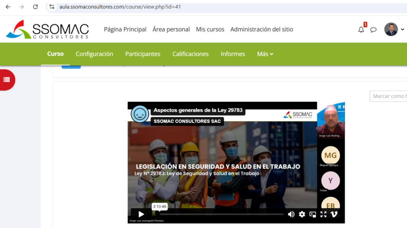Toggle the red course index drawer
This screenshot has height=228, width=407.
pyautogui.click(x=6, y=80)
